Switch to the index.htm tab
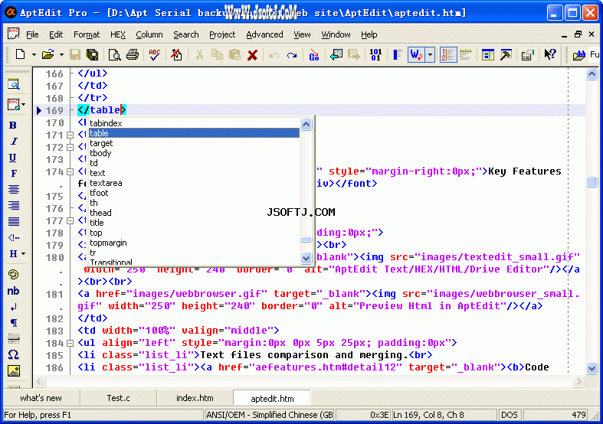The width and height of the screenshot is (603, 424). coord(195,398)
